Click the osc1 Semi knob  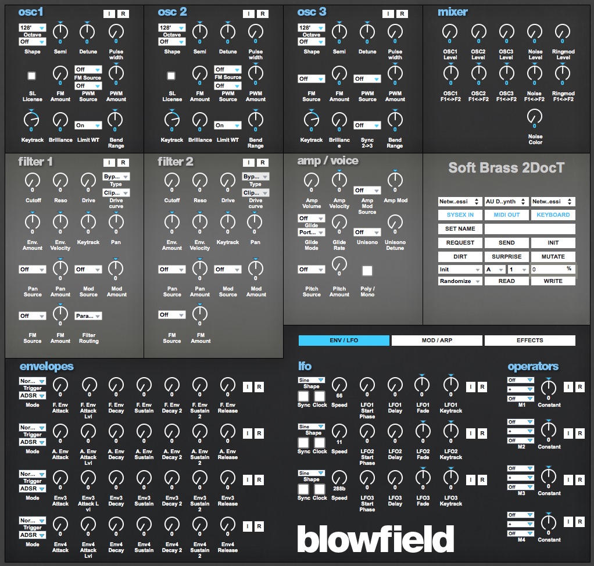coord(60,31)
